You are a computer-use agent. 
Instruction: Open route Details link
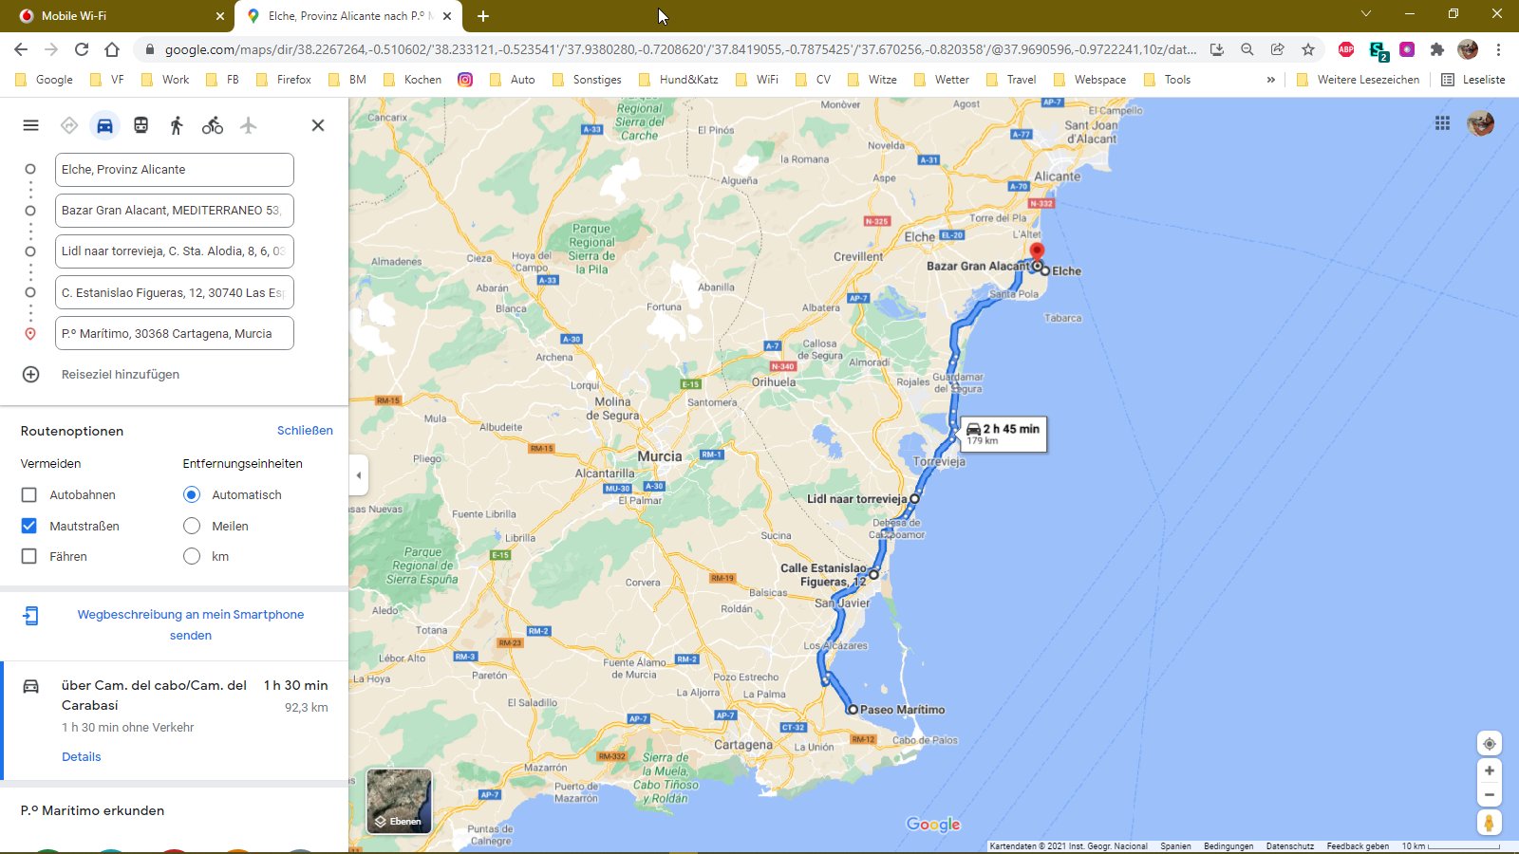coord(81,757)
